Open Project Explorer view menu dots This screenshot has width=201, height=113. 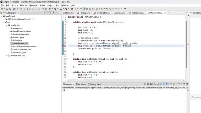click(53, 13)
